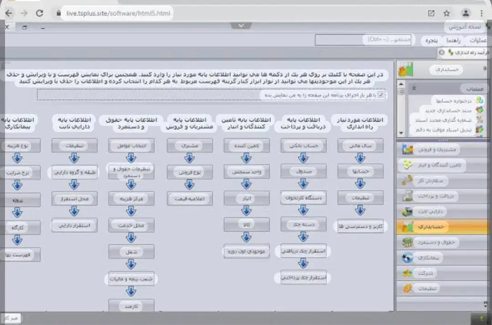The height and width of the screenshot is (325, 492).
Task: Click the طبقه و گروه دارایی button
Action: tap(74, 172)
